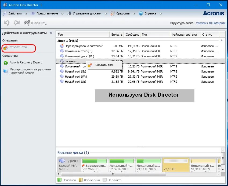Click the 'Локальный диск' (D:) volume icon
Screen dimensions: 228x186
point(62,56)
